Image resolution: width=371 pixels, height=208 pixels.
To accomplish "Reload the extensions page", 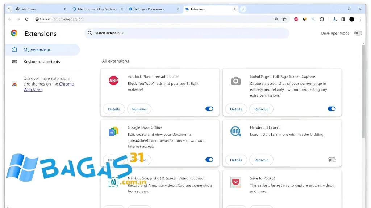I will (x=27, y=19).
